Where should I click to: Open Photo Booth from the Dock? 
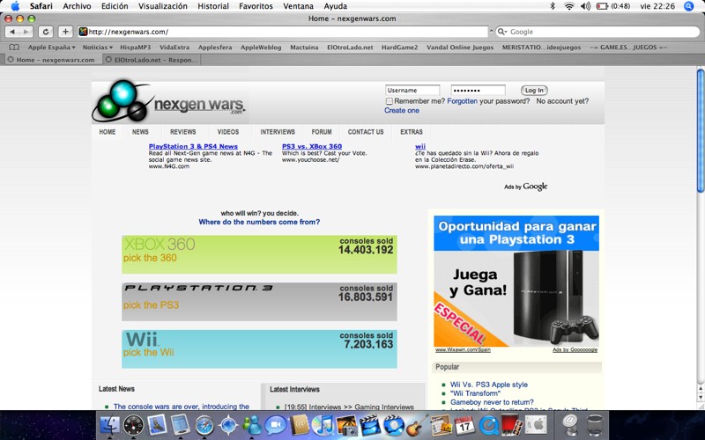(512, 425)
